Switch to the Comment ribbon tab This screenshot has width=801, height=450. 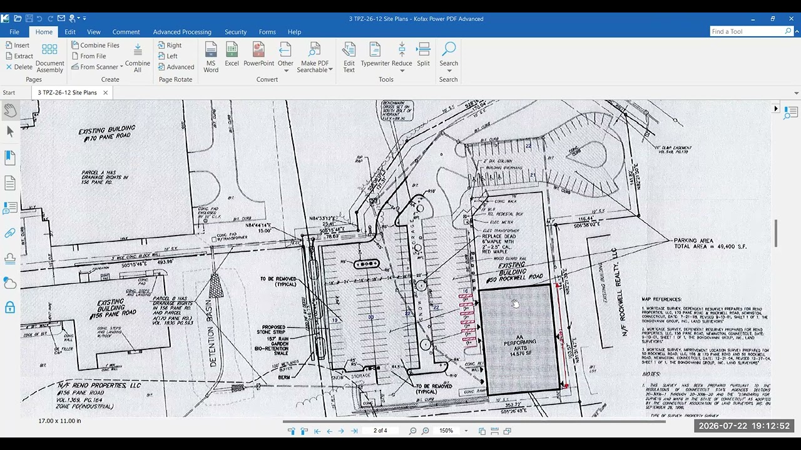[126, 32]
